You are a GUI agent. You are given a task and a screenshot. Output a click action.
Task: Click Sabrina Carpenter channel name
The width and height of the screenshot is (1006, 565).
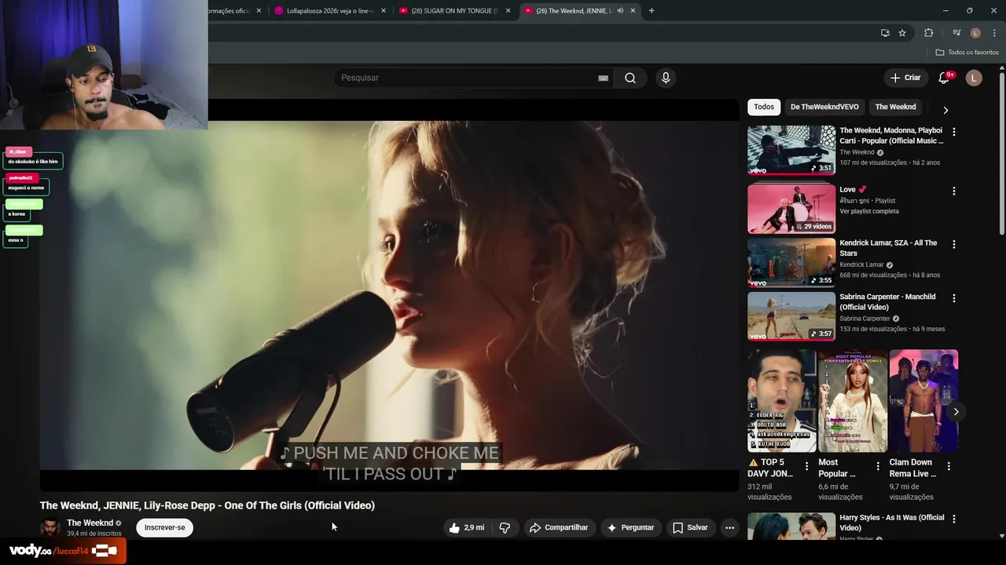pyautogui.click(x=865, y=319)
